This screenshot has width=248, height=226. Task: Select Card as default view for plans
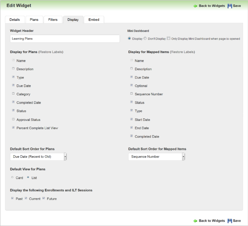pyautogui.click(x=12, y=177)
